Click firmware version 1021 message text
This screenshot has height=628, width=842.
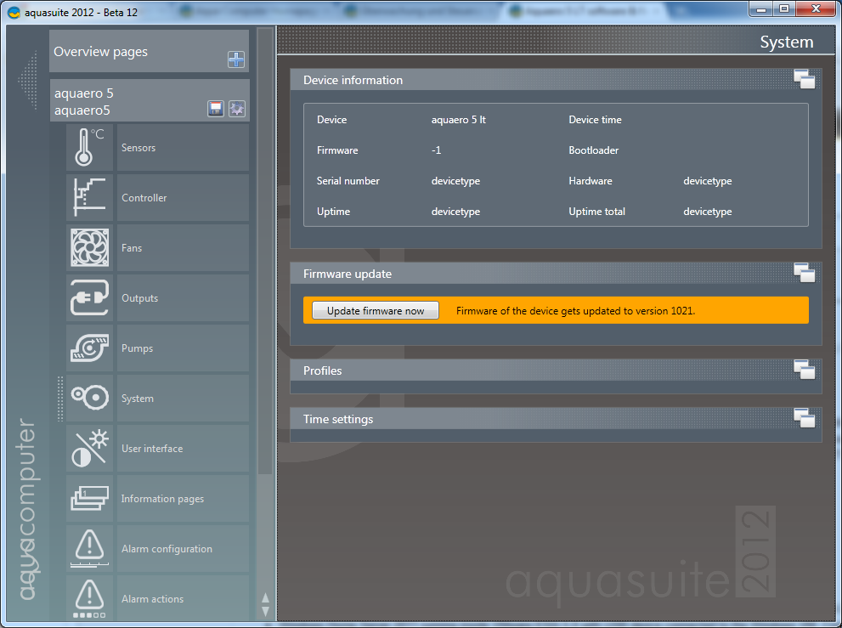point(576,310)
